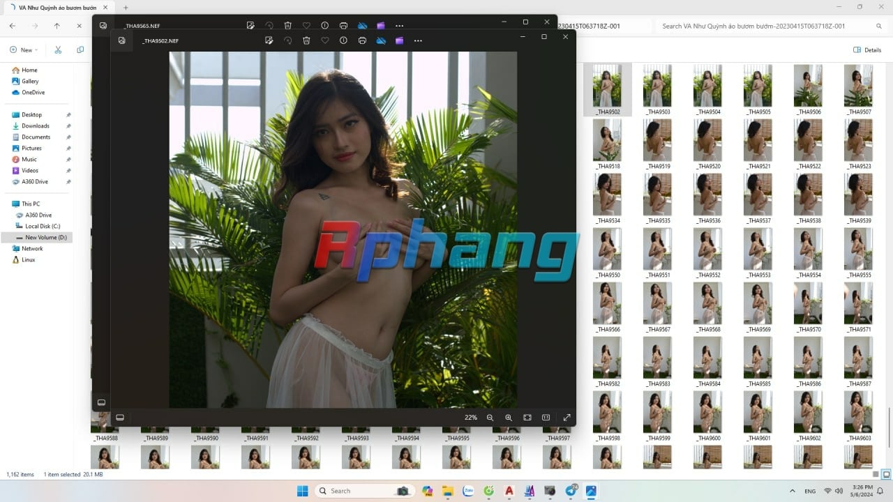Toggle the filmstrip in the _THA9502.NEF viewer
This screenshot has width=893, height=502.
pyautogui.click(x=120, y=418)
